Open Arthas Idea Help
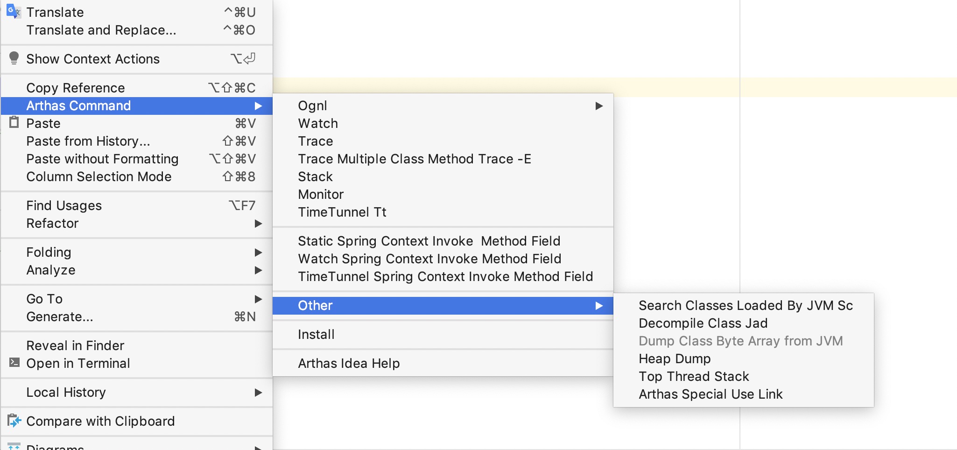The width and height of the screenshot is (957, 450). click(x=443, y=363)
